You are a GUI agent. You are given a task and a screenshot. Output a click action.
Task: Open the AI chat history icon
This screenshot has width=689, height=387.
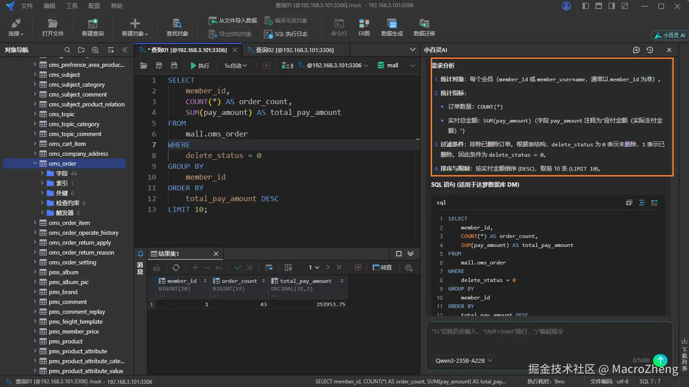pyautogui.click(x=650, y=50)
